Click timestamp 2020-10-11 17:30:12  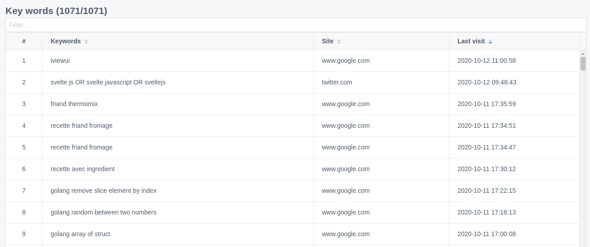tap(486, 169)
